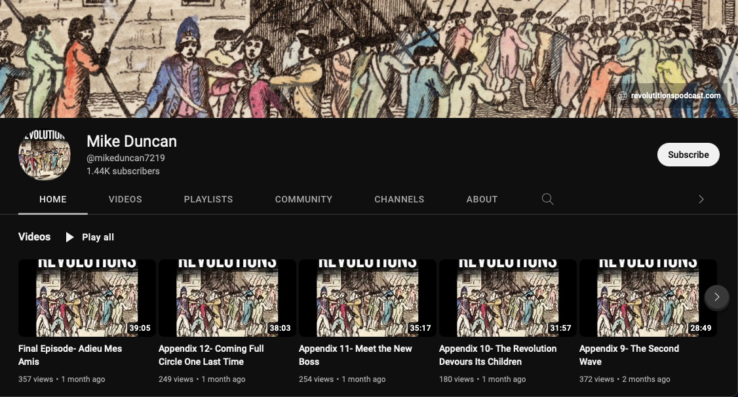Click the channel name Mike Duncan

tap(132, 141)
